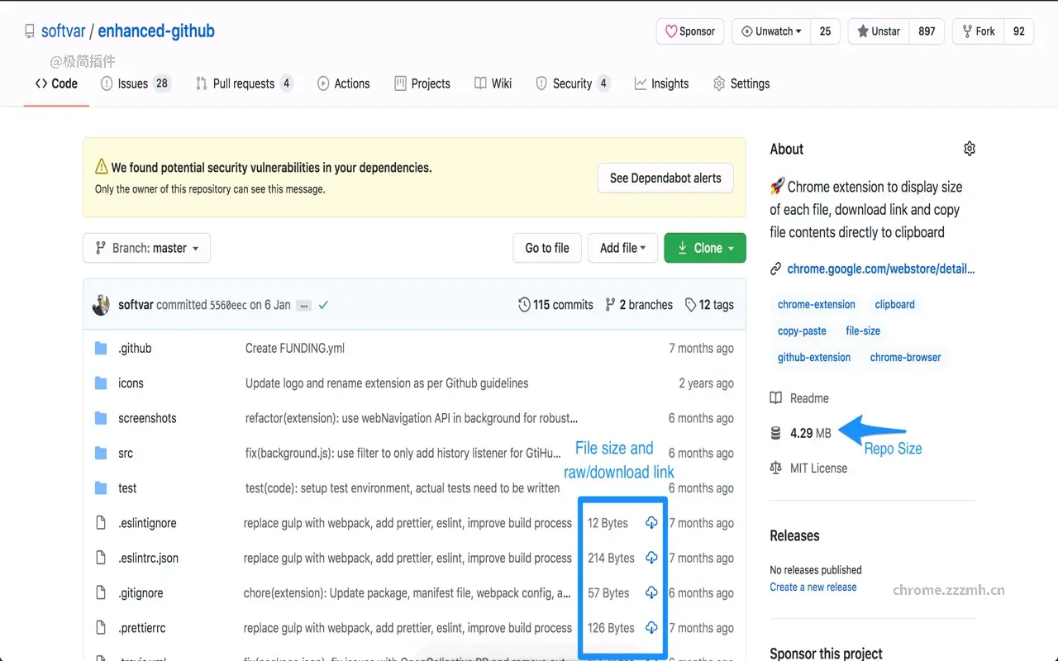This screenshot has width=1058, height=661.
Task: Click the tag icon beside 12 tags
Action: point(691,304)
